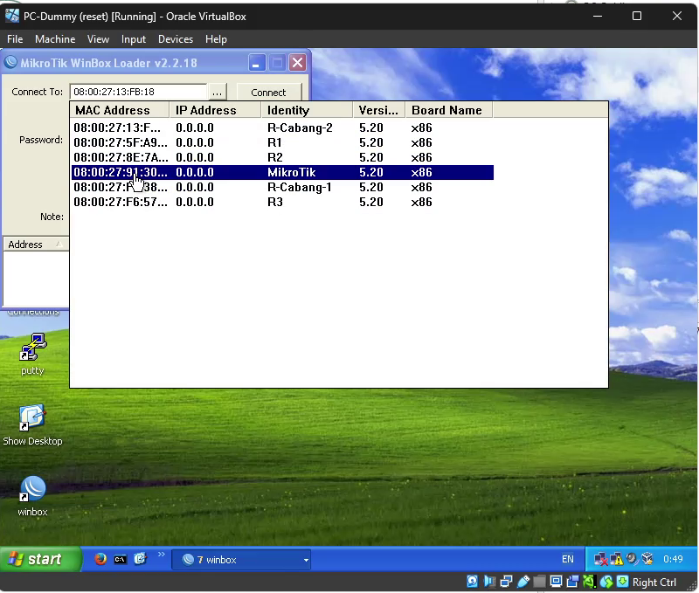Open the command prompt quick launch icon
The height and width of the screenshot is (593, 699).
click(x=121, y=559)
